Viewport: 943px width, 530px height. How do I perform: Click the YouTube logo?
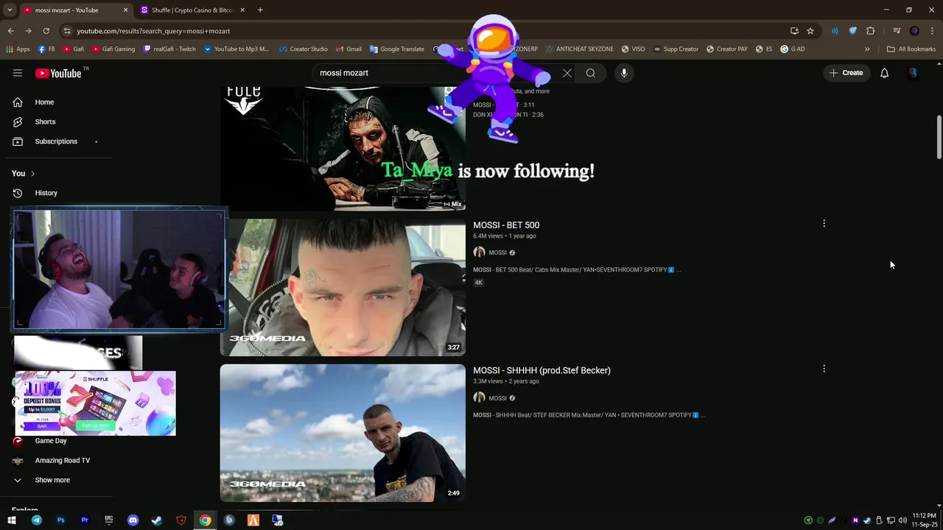[x=58, y=73]
